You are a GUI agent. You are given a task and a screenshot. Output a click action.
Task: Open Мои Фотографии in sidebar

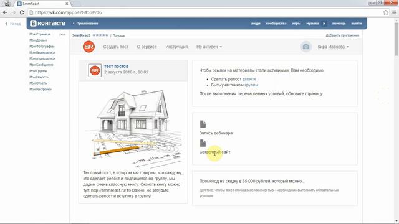click(x=42, y=46)
